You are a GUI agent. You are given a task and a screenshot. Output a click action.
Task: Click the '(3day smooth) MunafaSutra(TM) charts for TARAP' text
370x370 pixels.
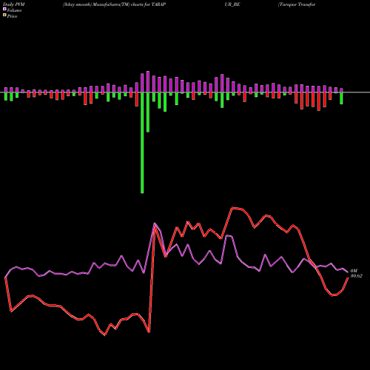(x=114, y=4)
